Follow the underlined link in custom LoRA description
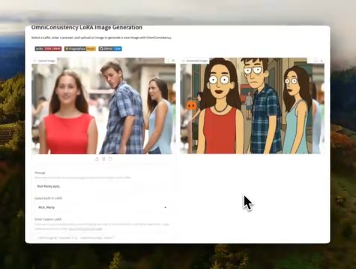 [x=85, y=229]
